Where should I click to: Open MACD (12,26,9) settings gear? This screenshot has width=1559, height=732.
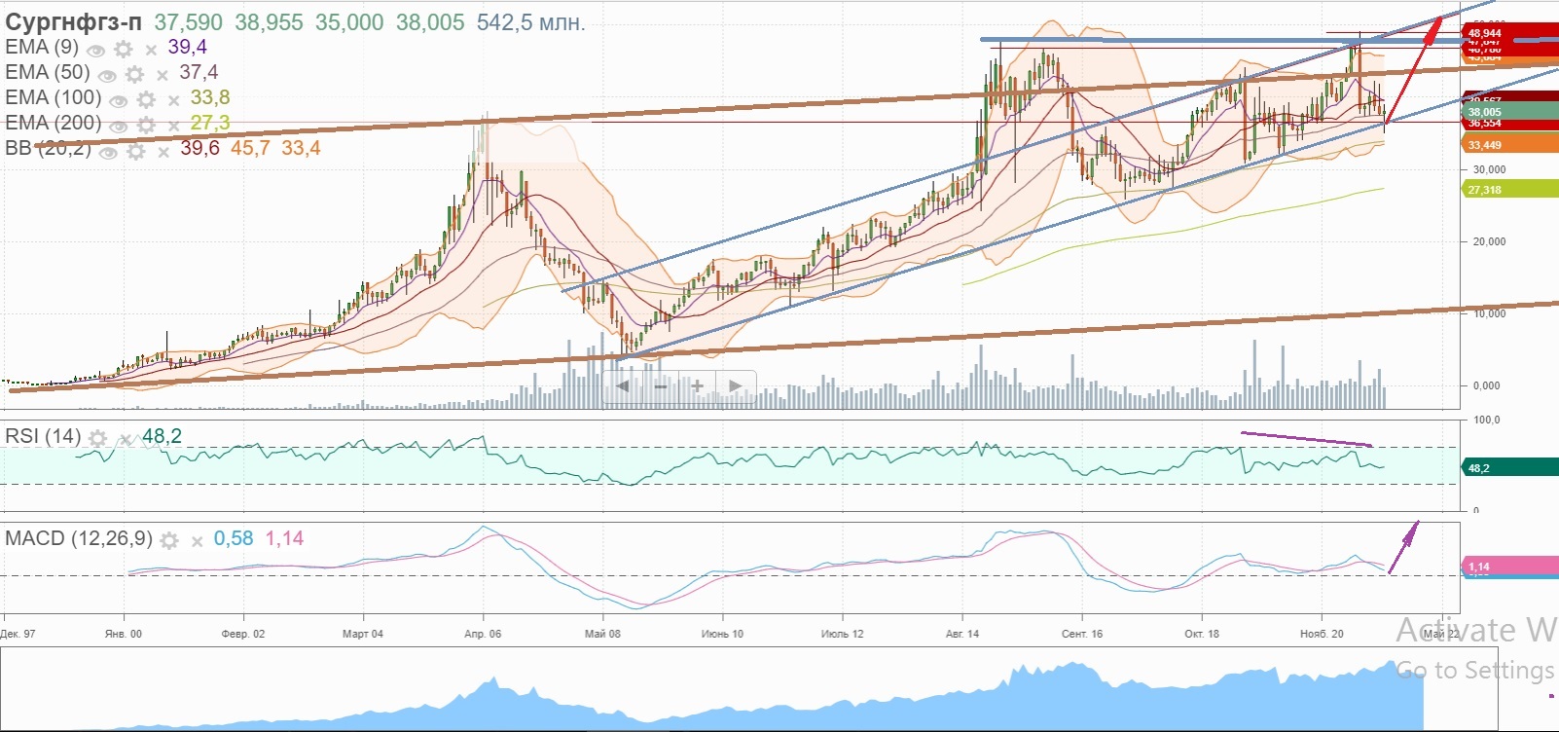(x=169, y=540)
